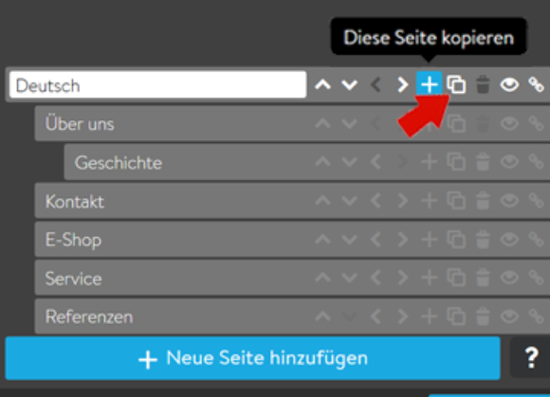Image resolution: width=550 pixels, height=397 pixels.
Task: Toggle visibility of the Deutsch page
Action: click(x=509, y=84)
